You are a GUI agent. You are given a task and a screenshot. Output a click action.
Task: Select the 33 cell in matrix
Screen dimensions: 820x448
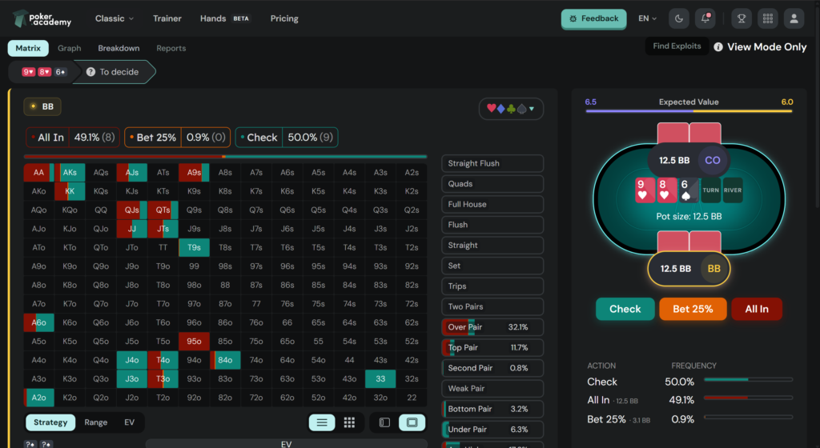tap(380, 378)
